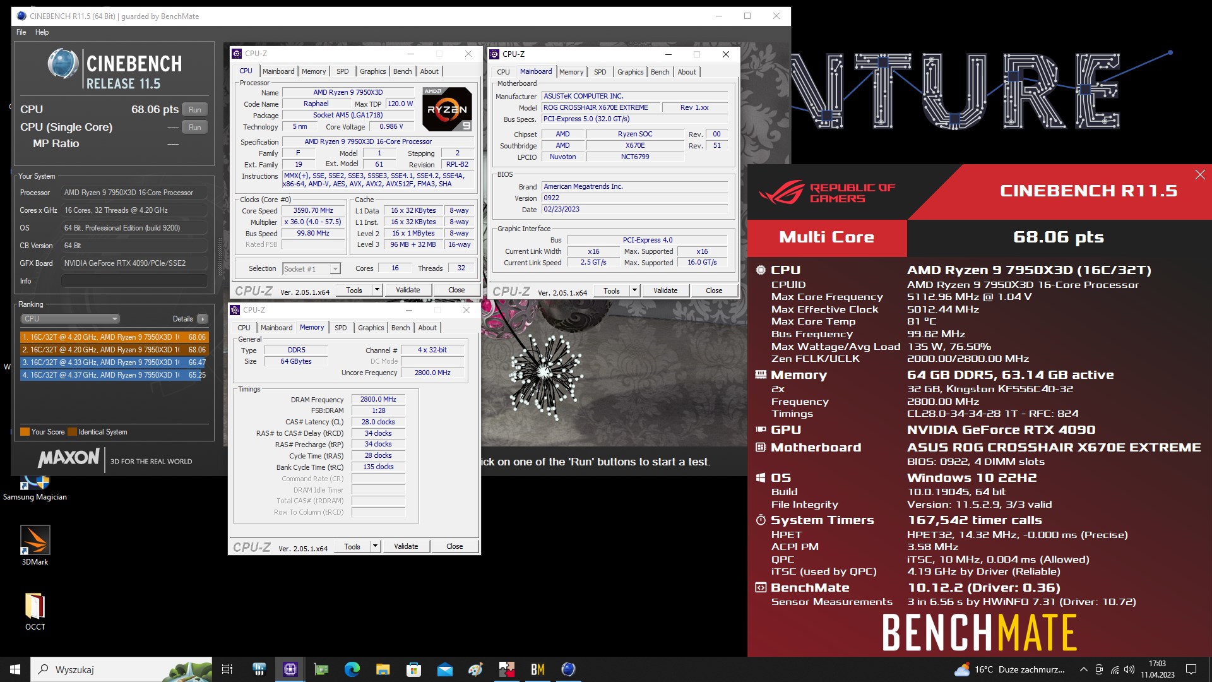Click the Windows search box Wyszukaj
This screenshot has width=1212, height=682.
[x=122, y=669]
